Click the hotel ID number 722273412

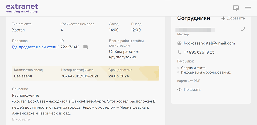(x=70, y=47)
